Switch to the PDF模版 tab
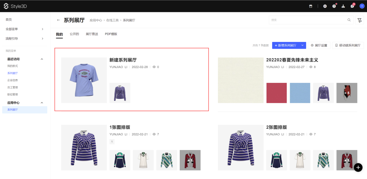367x179 pixels. (x=111, y=34)
